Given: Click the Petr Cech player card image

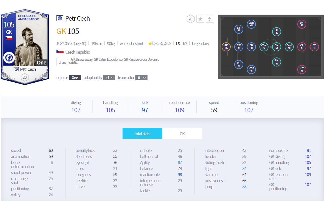Looking at the screenshot, I should (25, 47).
